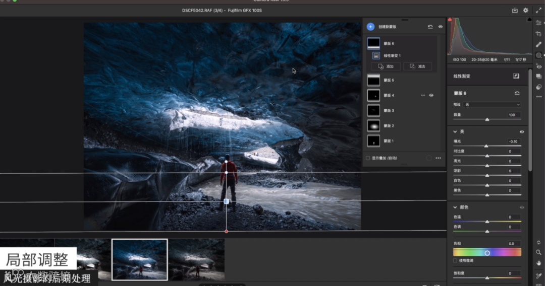Select the Red Eye removal tool
Screen dimensions: 545x286
point(538,66)
